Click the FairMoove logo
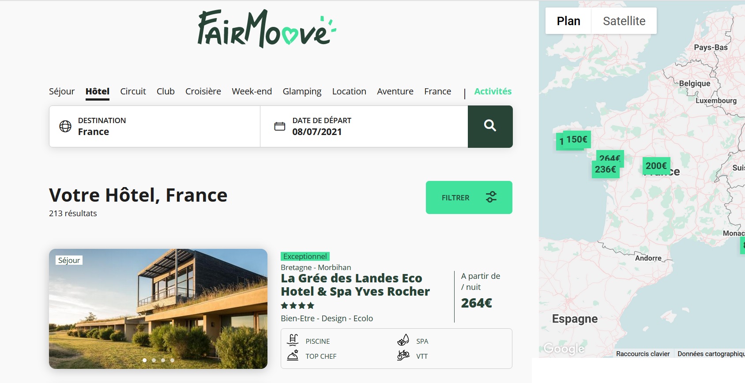This screenshot has width=745, height=383. [267, 29]
